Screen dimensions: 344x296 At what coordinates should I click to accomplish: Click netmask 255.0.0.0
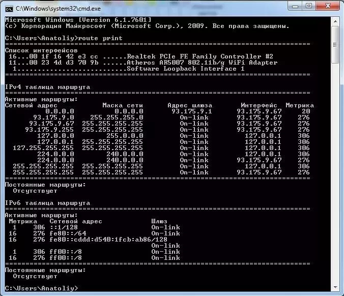pos(125,136)
